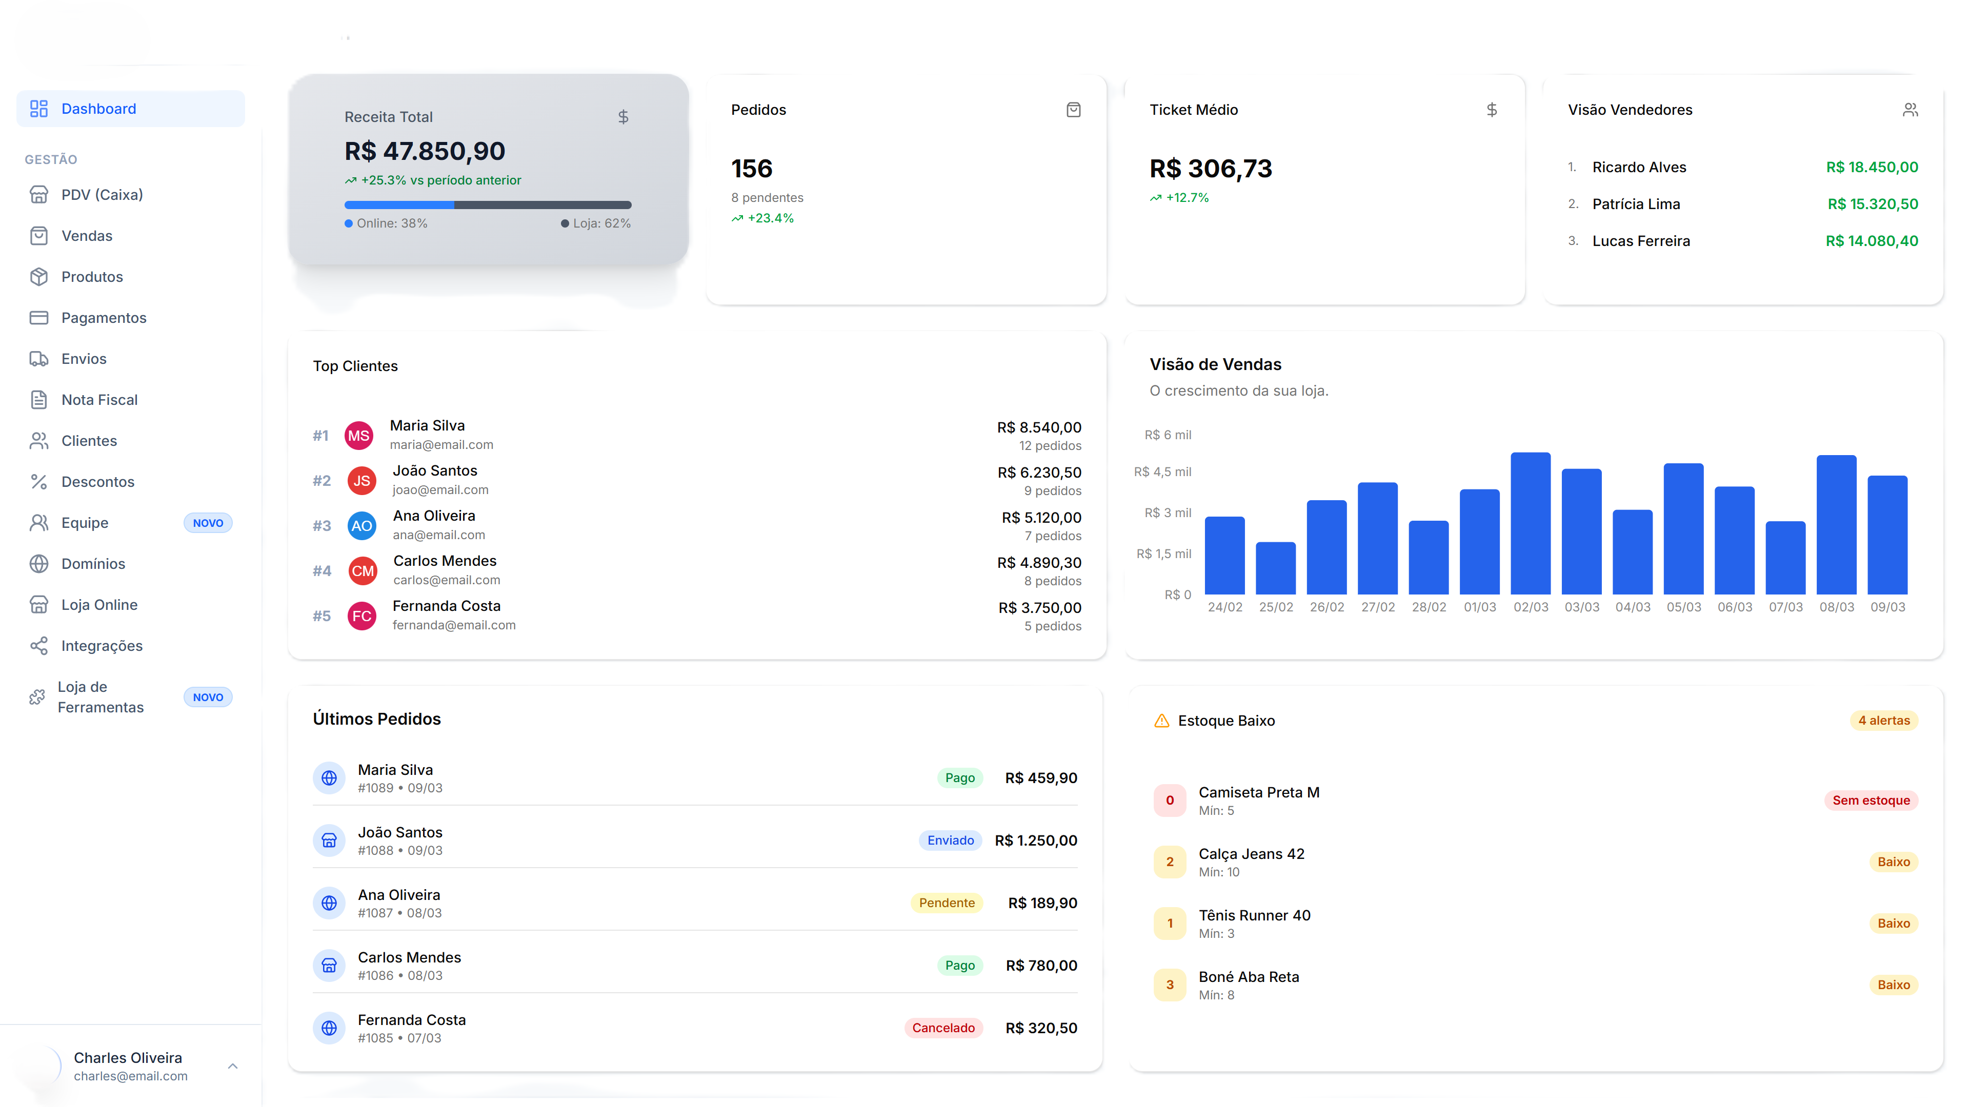Click the PDV (Caixa) store icon
This screenshot has height=1107, width=1969.
[x=39, y=195]
